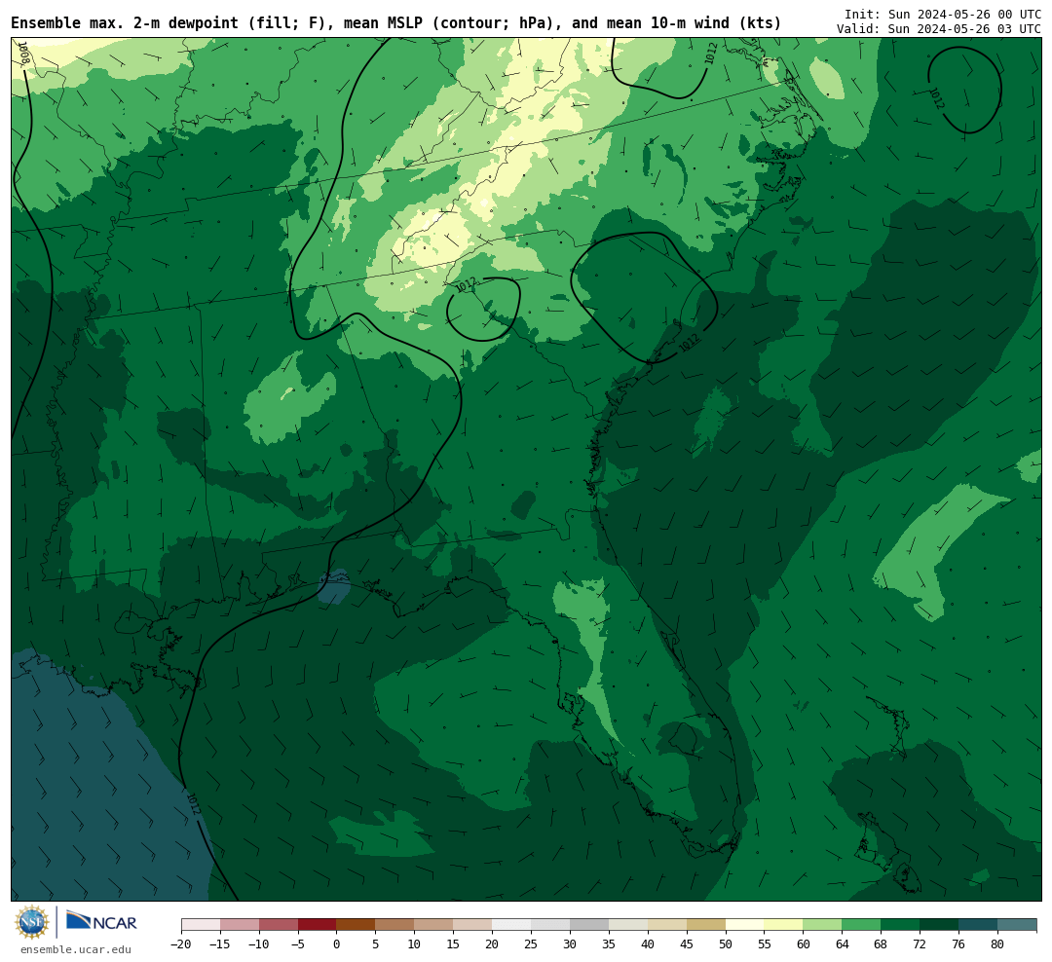Pick the 68 to 72 green swatch
The image size is (1052, 962).
coord(901,925)
